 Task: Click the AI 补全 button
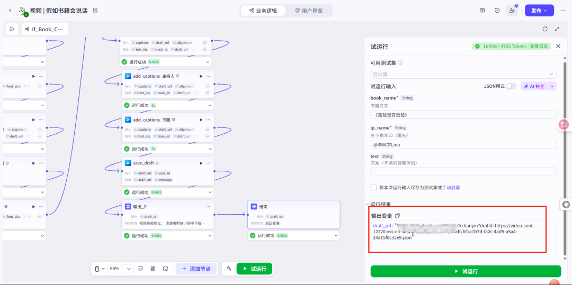pos(534,86)
